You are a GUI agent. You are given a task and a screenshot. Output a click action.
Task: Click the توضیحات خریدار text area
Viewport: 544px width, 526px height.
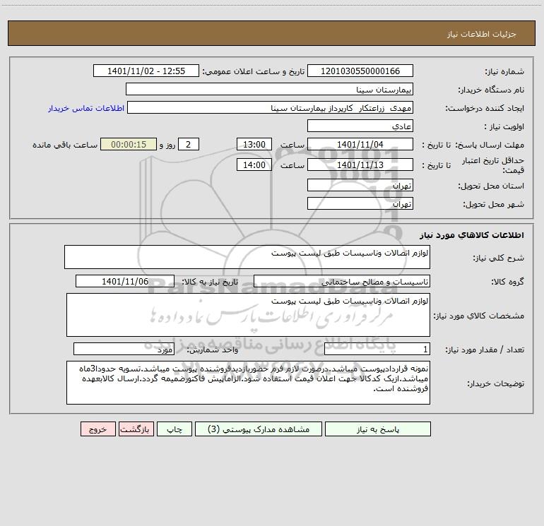(x=248, y=383)
